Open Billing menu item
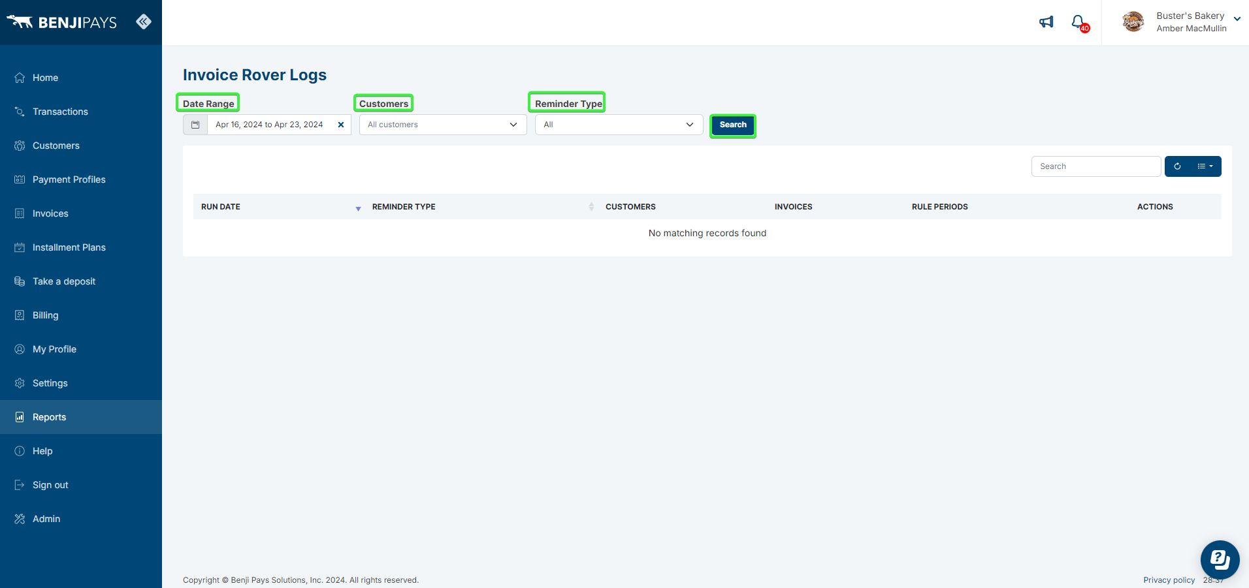 click(81, 315)
